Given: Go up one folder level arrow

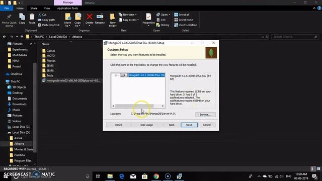Looking at the screenshot, I should pos(22,37).
